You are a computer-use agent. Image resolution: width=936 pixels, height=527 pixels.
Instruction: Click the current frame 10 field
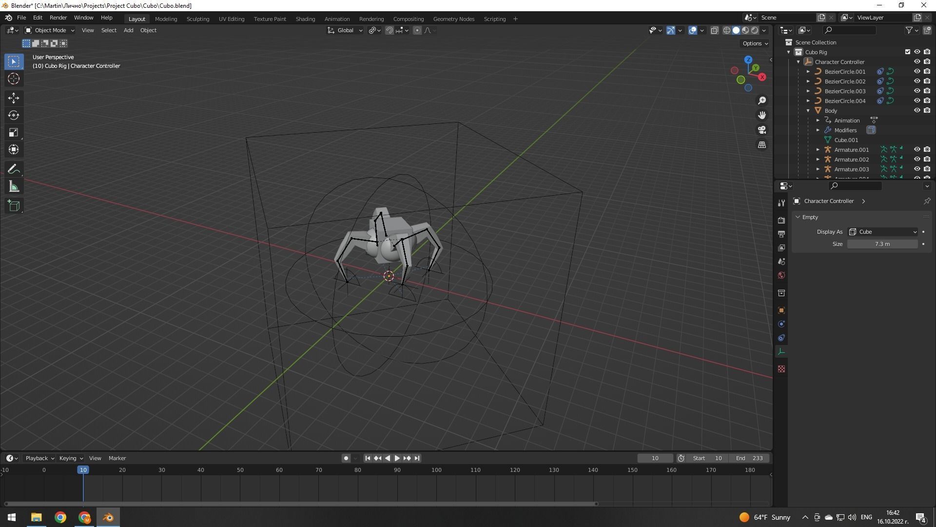click(x=655, y=458)
